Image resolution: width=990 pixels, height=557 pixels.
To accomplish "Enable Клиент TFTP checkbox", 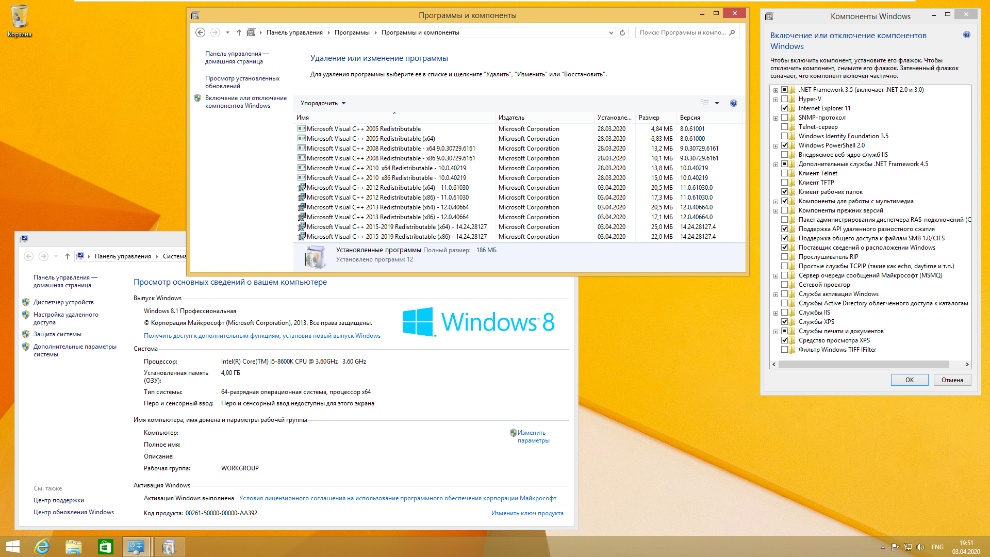I will [x=784, y=183].
